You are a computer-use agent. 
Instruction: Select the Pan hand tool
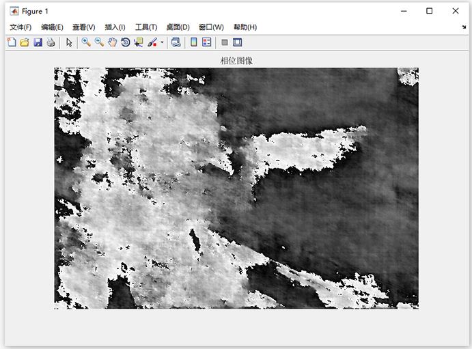pos(112,42)
